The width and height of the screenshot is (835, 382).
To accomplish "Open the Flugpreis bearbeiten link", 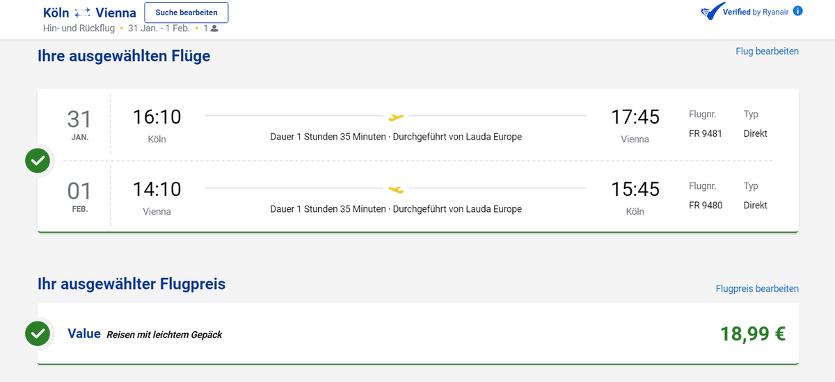I will coord(757,288).
